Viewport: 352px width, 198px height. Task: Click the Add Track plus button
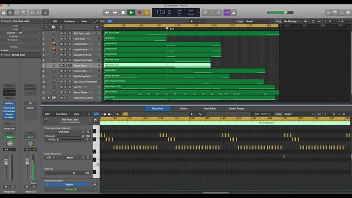(46, 27)
